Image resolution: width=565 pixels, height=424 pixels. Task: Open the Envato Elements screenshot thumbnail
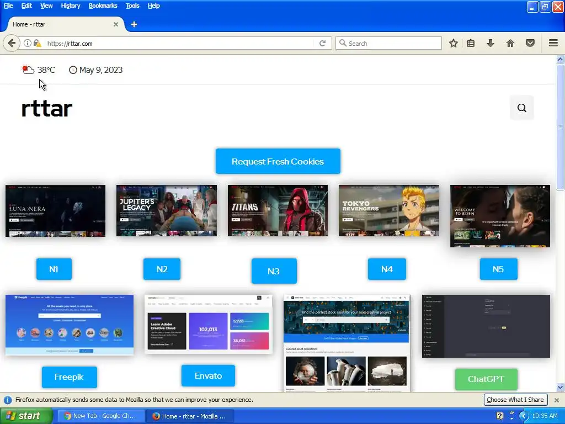pyautogui.click(x=208, y=324)
